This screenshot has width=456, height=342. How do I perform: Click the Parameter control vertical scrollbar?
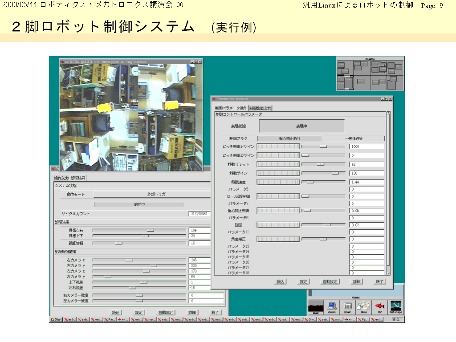[x=388, y=193]
